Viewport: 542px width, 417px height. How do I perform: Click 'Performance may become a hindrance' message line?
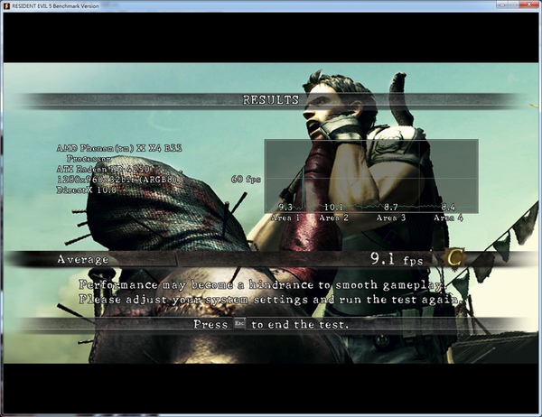[261, 285]
